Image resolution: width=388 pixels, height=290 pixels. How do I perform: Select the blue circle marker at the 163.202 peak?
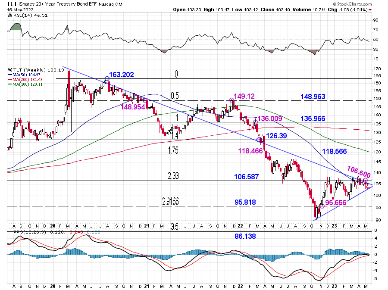tap(107, 79)
